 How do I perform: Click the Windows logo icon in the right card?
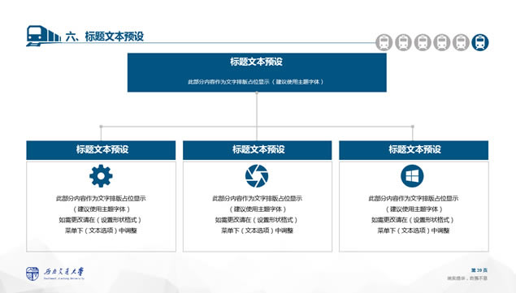[412, 176]
